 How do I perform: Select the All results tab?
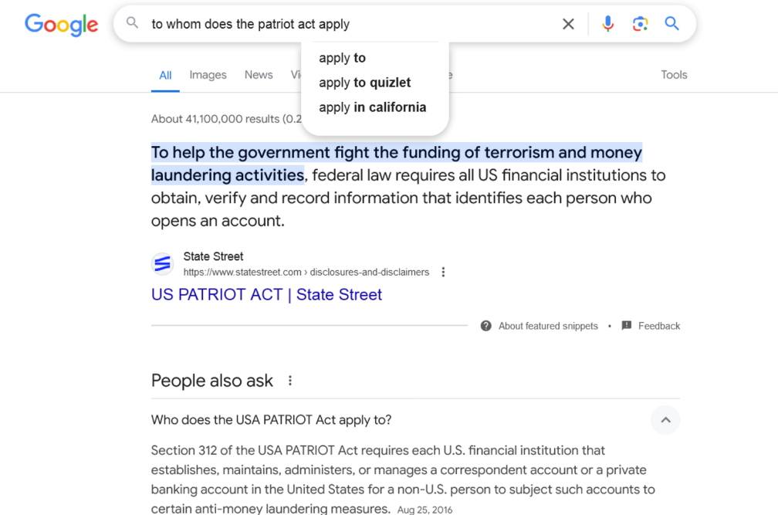(x=165, y=75)
